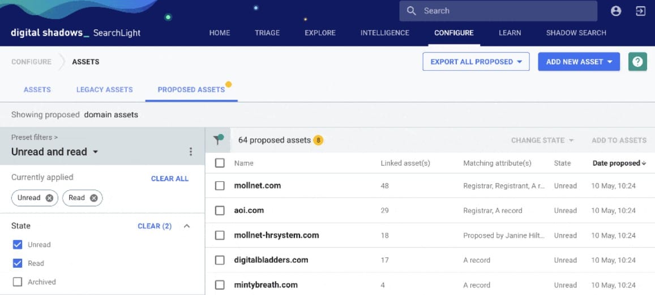Viewport: 655px width, 295px height.
Task: Open the digitalbladders.com asset
Action: point(271,260)
